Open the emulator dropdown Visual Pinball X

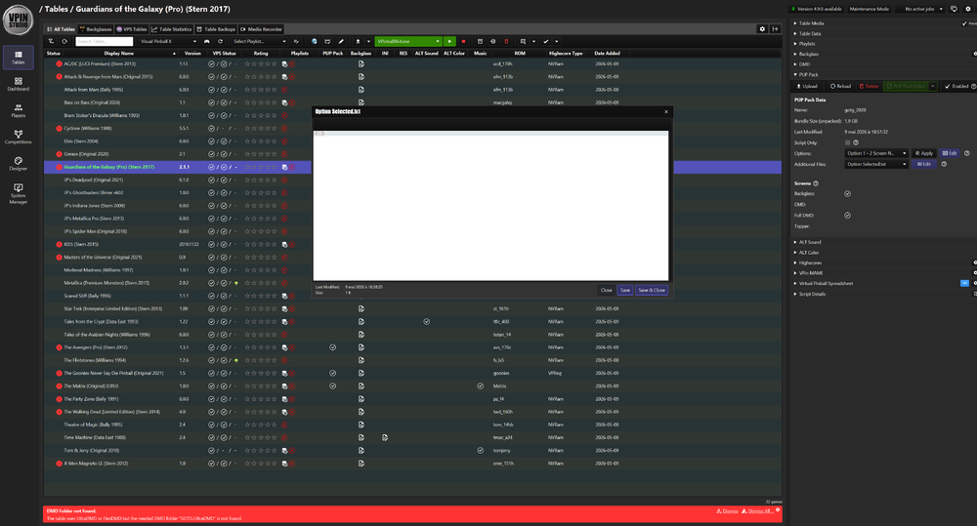coord(168,41)
